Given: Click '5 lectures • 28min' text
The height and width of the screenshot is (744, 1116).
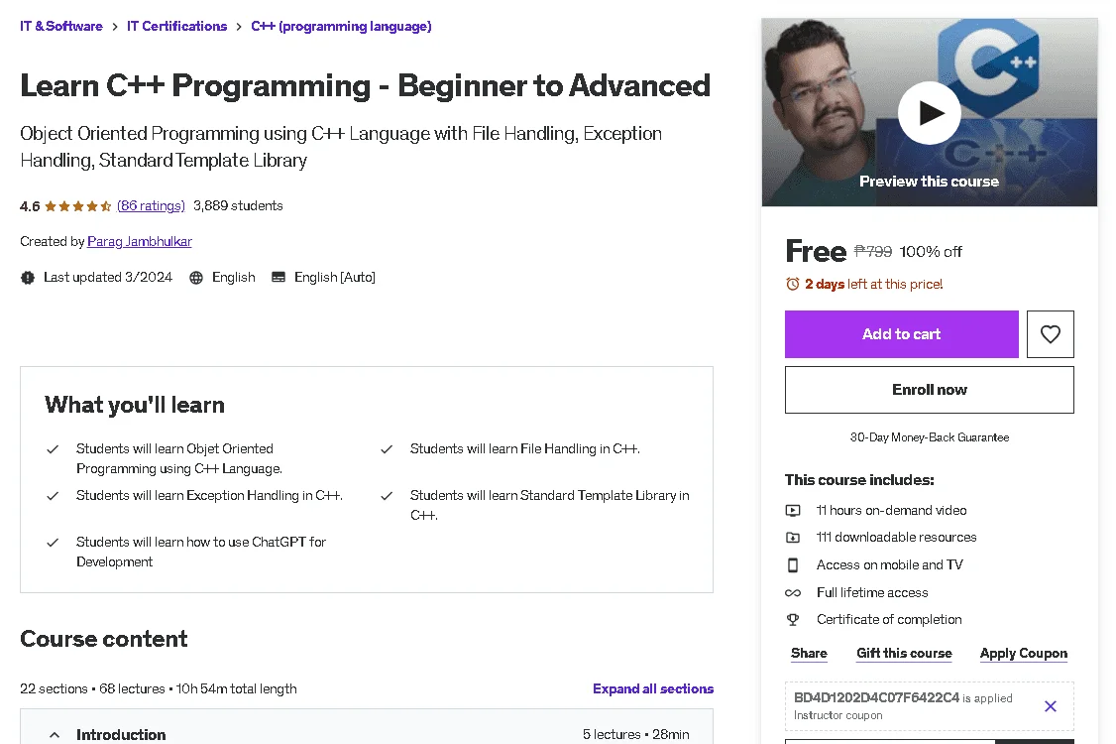Looking at the screenshot, I should point(635,735).
